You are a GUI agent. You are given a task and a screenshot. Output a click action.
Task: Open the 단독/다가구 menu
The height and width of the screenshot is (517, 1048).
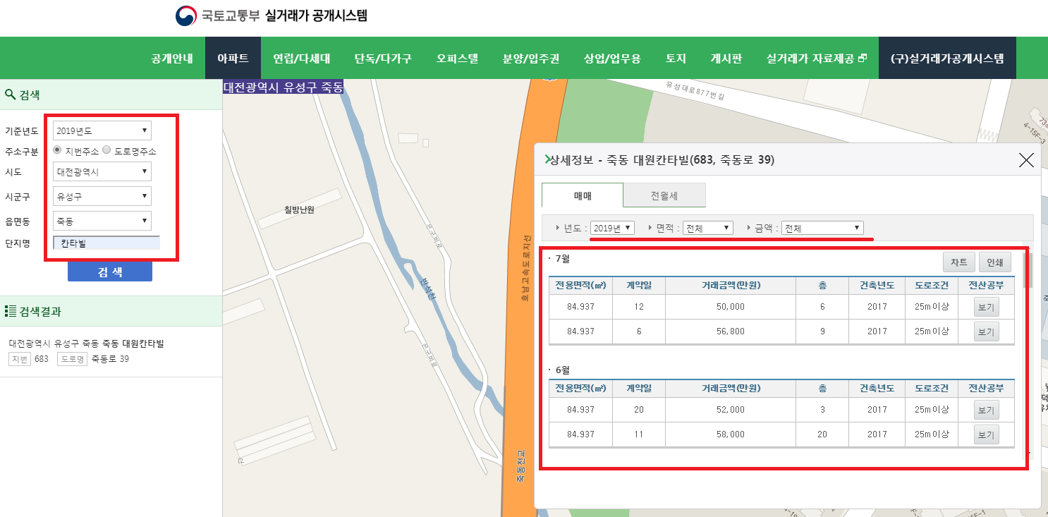tap(383, 59)
